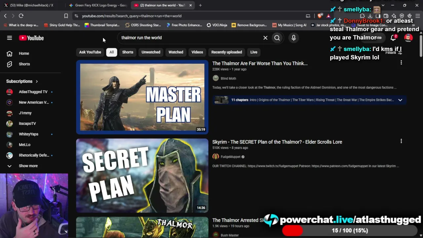Click the YouTube logo
Viewport: 423px width, 238px height.
point(31,38)
